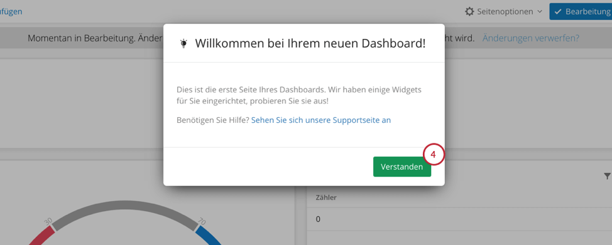
Task: Click the dialog heading Willkommen bei Ihrem neuen Dashboard
Action: pos(310,43)
